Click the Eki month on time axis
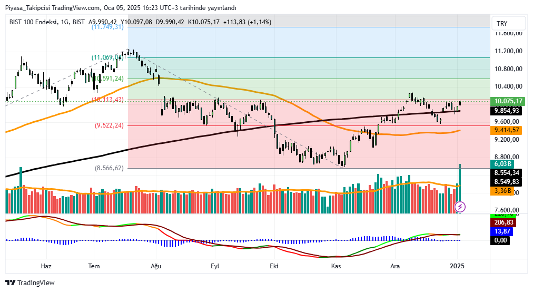Viewport: 533px width, 292px height. click(x=274, y=266)
